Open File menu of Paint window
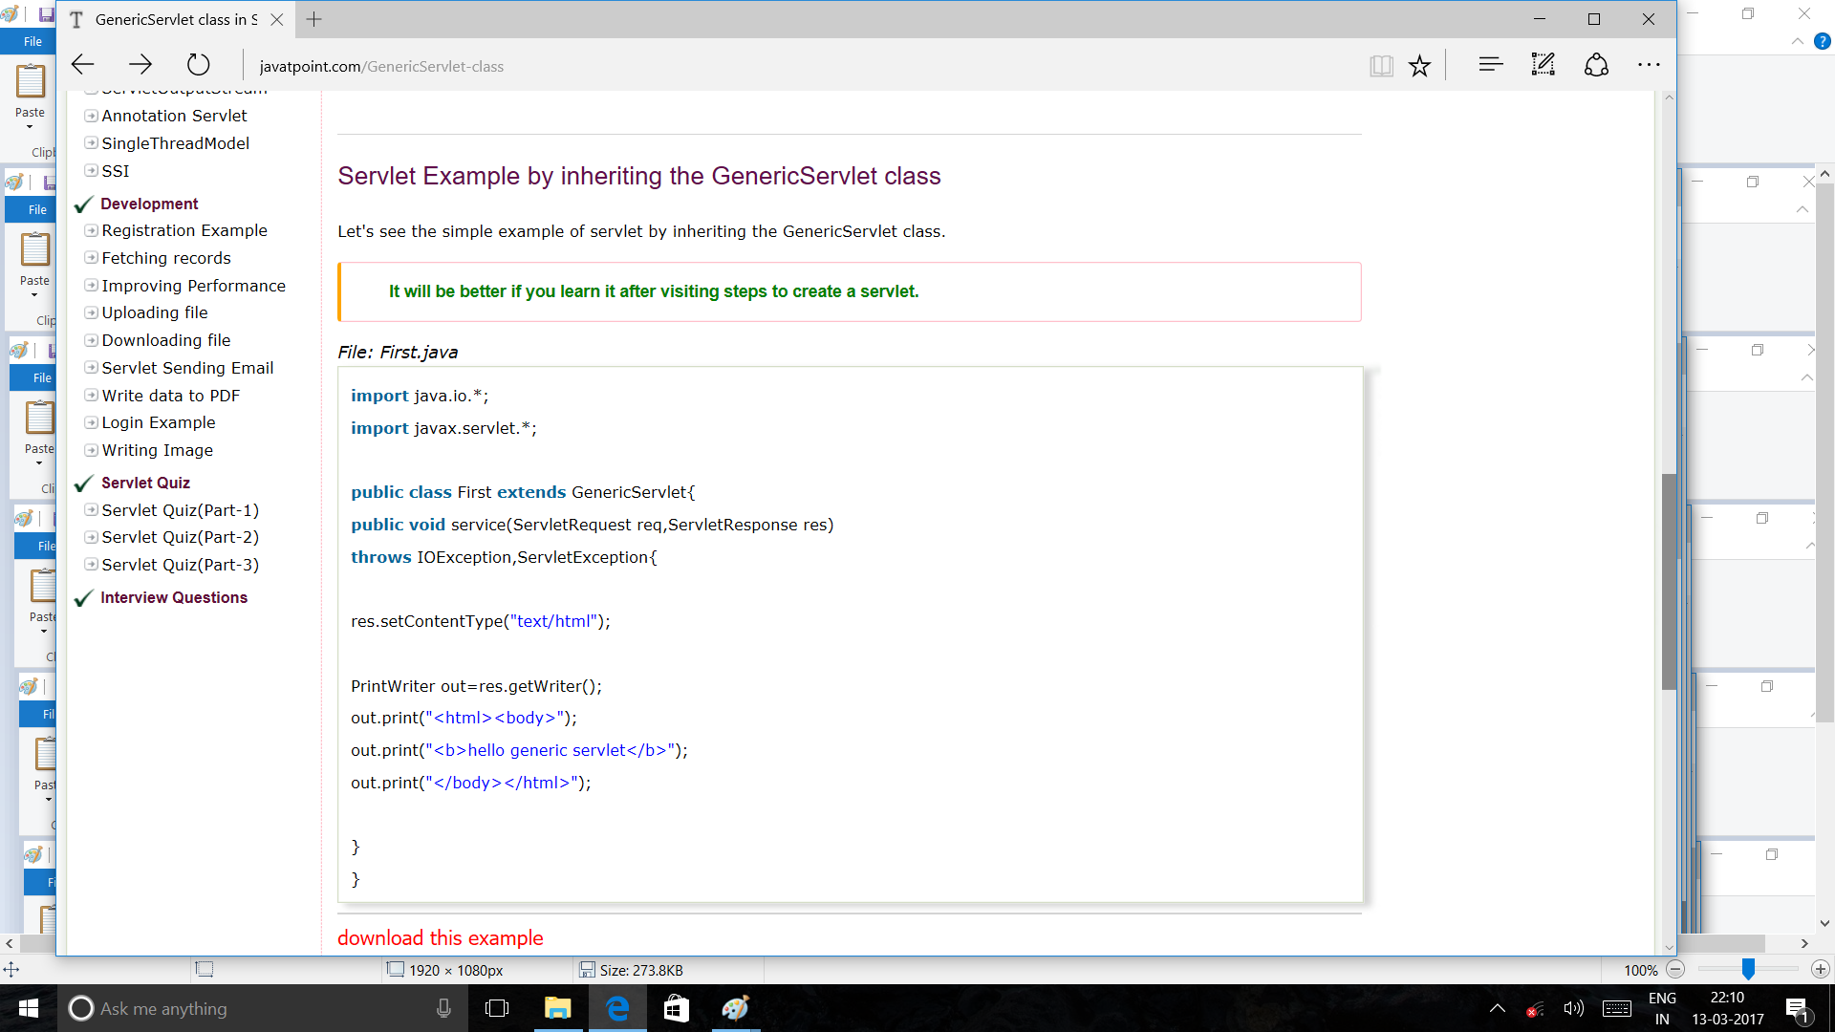This screenshot has height=1032, width=1835. coord(32,41)
